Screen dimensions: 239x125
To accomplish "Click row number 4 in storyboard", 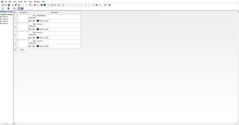I will (15, 44).
